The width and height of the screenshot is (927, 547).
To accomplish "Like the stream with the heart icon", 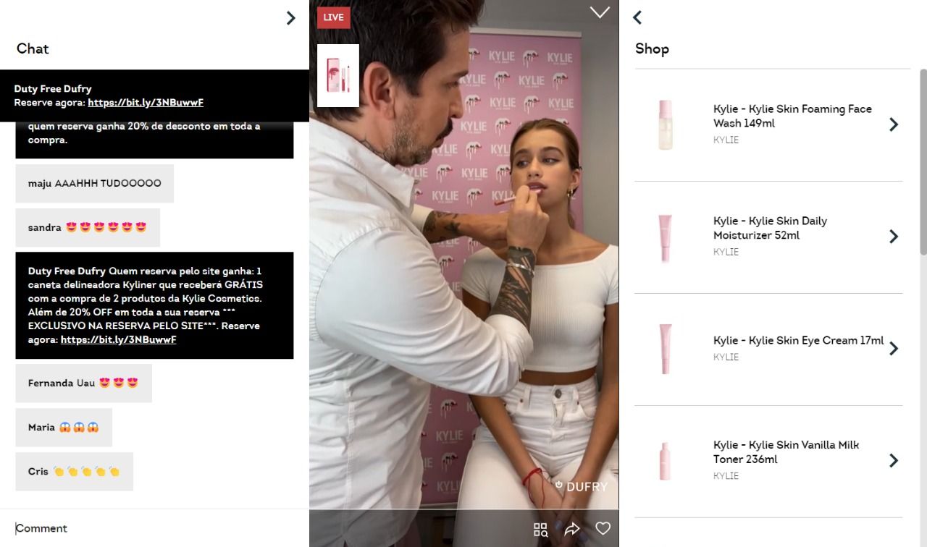I will [603, 529].
